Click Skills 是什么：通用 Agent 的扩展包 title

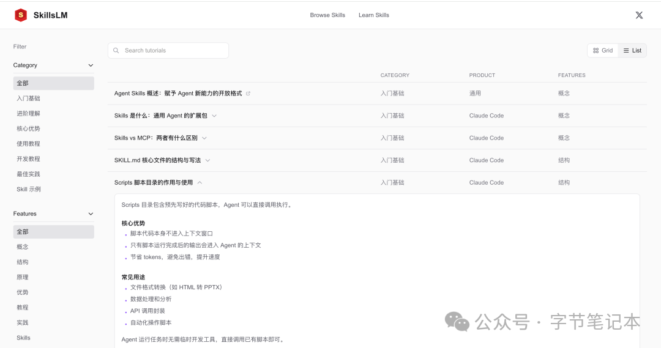point(160,116)
